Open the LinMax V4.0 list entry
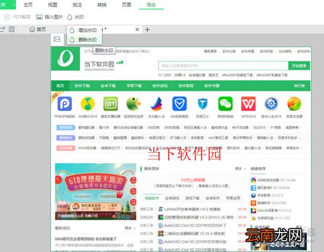Screen dimensions: 324x252 [x=192, y=210]
